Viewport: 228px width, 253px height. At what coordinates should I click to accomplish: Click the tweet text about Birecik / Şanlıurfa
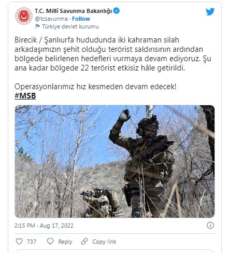(113, 54)
